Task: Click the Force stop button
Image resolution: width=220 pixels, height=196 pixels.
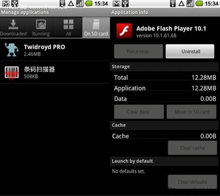Action: click(x=139, y=51)
